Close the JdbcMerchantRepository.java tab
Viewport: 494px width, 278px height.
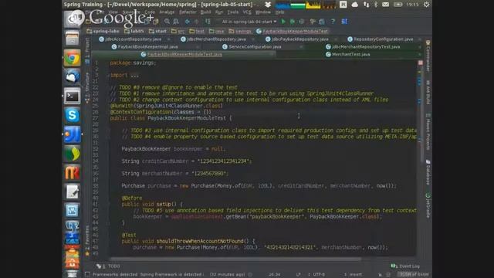pyautogui.click(x=253, y=39)
